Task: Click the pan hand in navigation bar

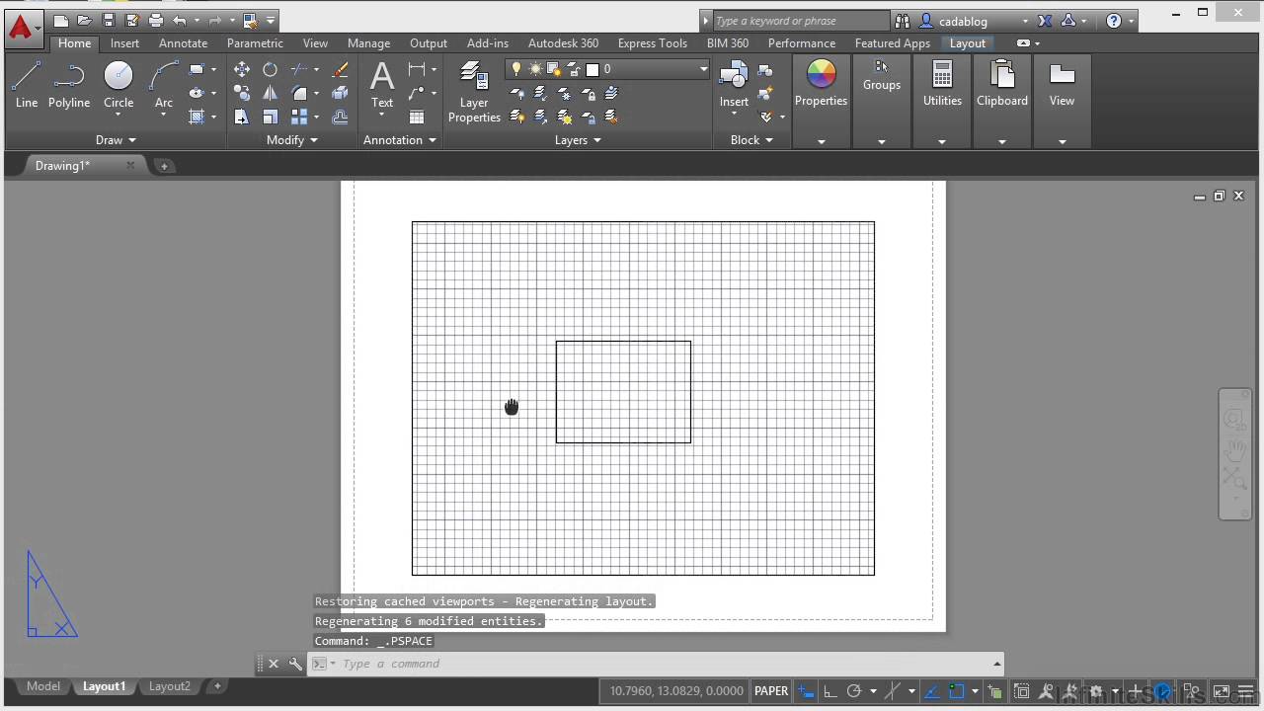Action: [1235, 450]
